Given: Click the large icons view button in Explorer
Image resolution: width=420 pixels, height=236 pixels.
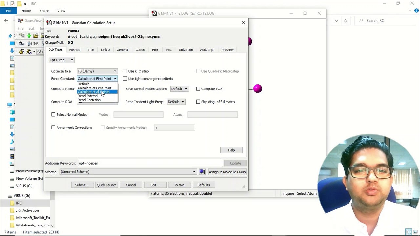Looking at the screenshot, I should pyautogui.click(x=415, y=232).
